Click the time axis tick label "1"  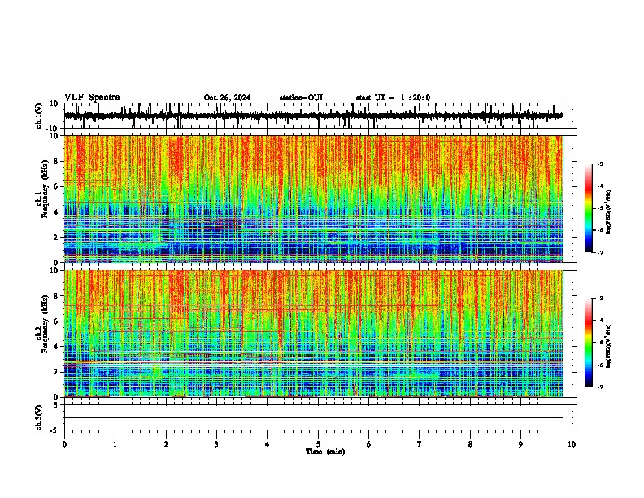[115, 444]
